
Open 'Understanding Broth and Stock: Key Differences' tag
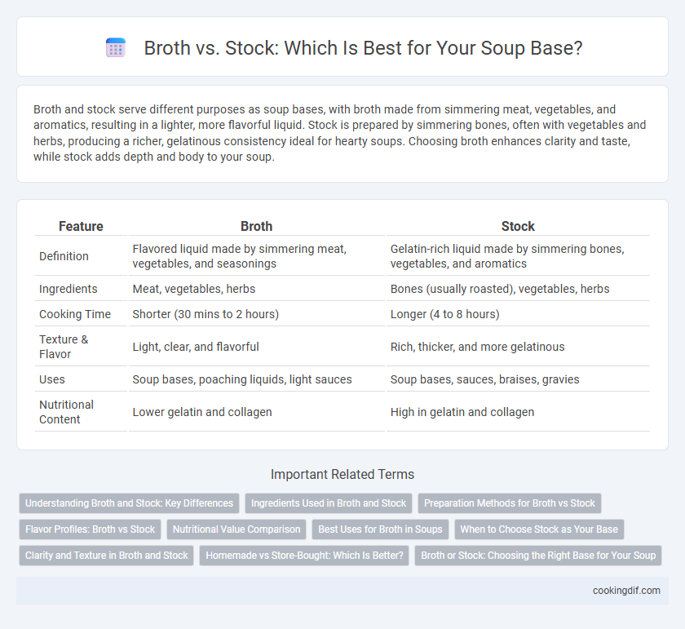point(130,503)
